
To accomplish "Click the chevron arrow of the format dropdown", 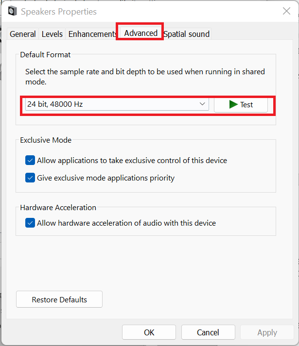I will 202,104.
